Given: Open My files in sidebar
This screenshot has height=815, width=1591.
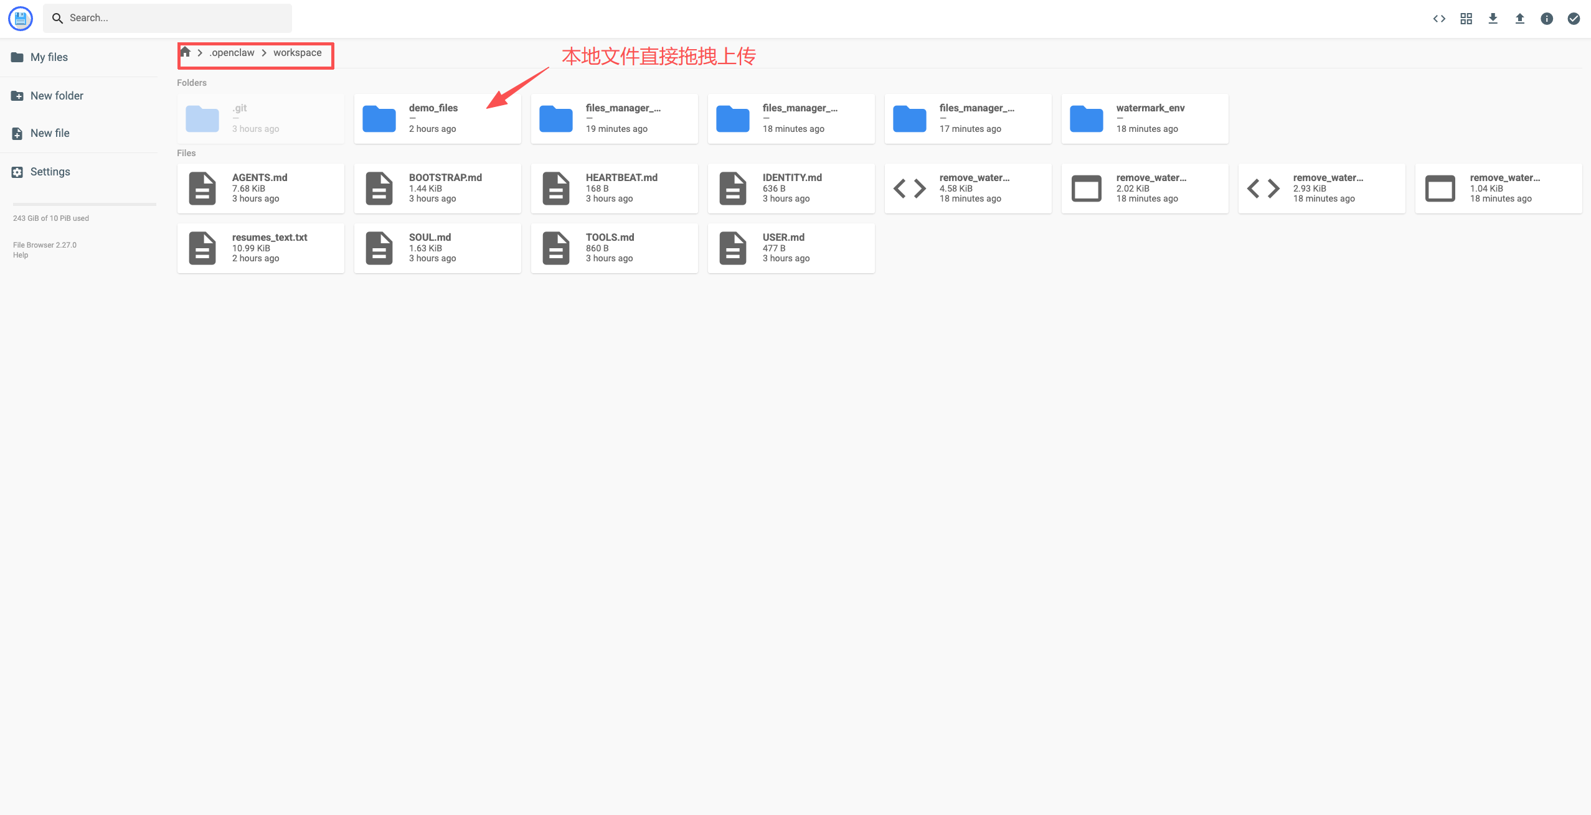Looking at the screenshot, I should click(49, 57).
